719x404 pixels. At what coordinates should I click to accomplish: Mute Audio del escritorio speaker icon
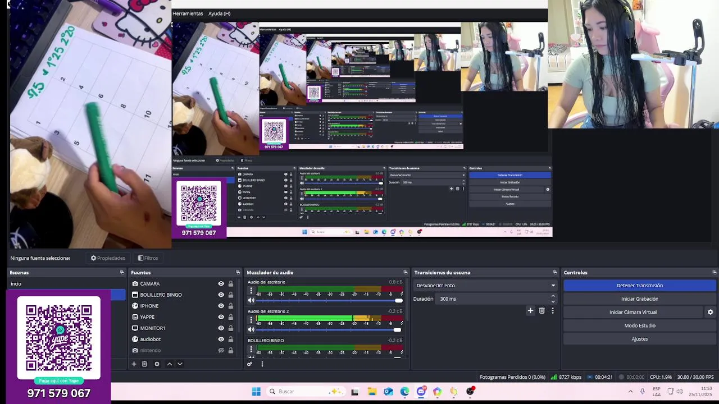pyautogui.click(x=251, y=300)
